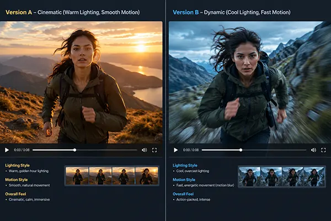Click 'Action-packed, intense' text
The image size is (331, 221).
click(193, 199)
